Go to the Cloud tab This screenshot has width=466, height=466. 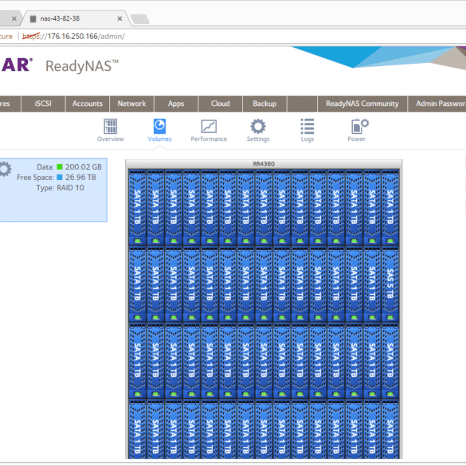pos(220,104)
